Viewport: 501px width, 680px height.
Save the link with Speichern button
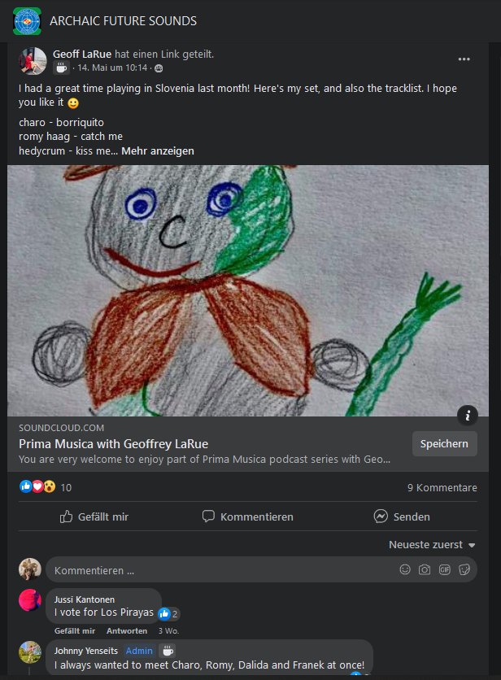[444, 444]
